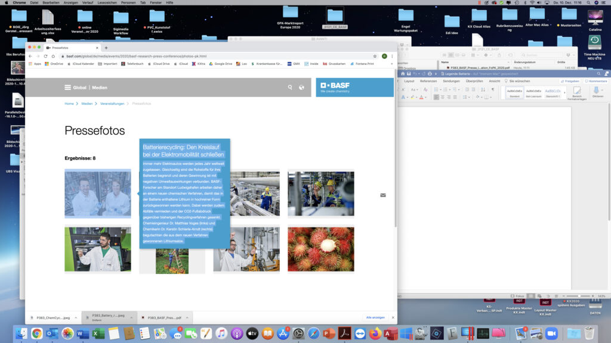Toggle paragraph marks (¶) in Word ribbon

click(492, 89)
